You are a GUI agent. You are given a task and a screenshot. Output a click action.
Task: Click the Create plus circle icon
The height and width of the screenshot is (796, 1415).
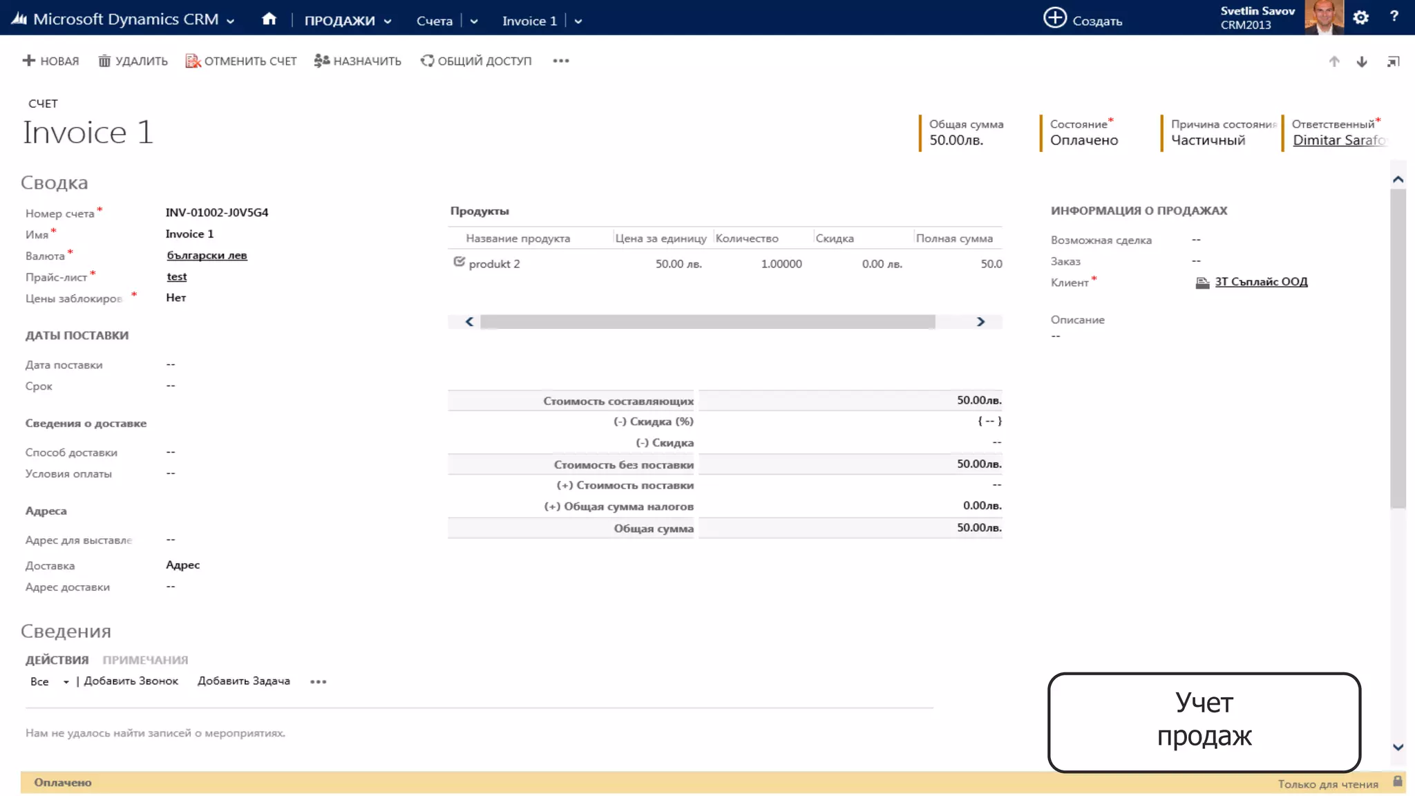[x=1054, y=19]
